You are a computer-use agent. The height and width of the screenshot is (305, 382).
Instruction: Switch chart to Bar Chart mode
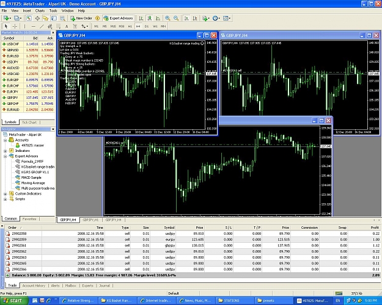pyautogui.click(x=141, y=18)
